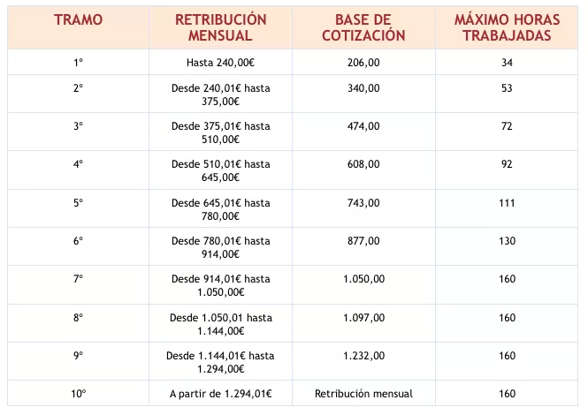Image resolution: width=588 pixels, height=415 pixels.
Task: Select the Retribución mensual base cell
Action: (x=363, y=393)
